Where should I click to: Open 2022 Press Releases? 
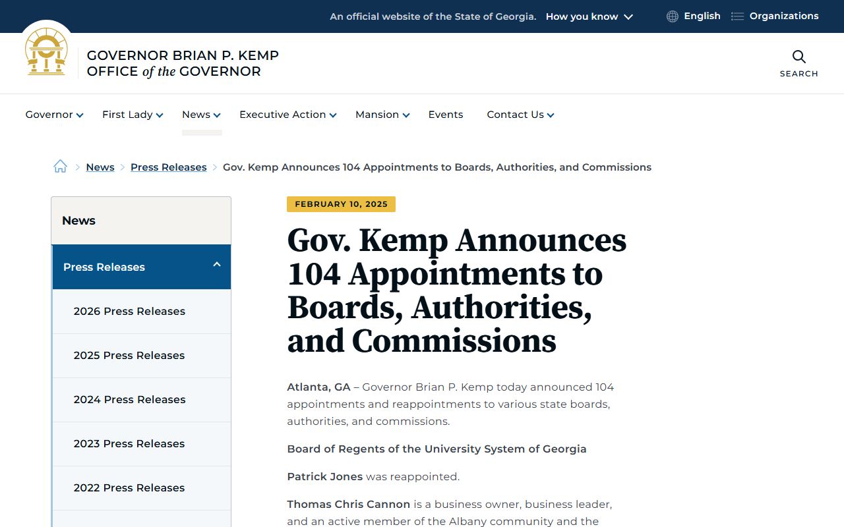pyautogui.click(x=141, y=488)
